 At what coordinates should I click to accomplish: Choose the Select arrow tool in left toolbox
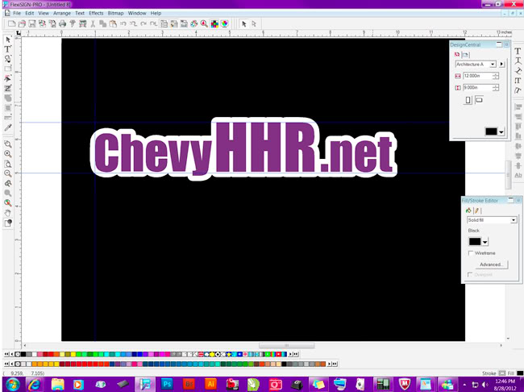[8, 40]
